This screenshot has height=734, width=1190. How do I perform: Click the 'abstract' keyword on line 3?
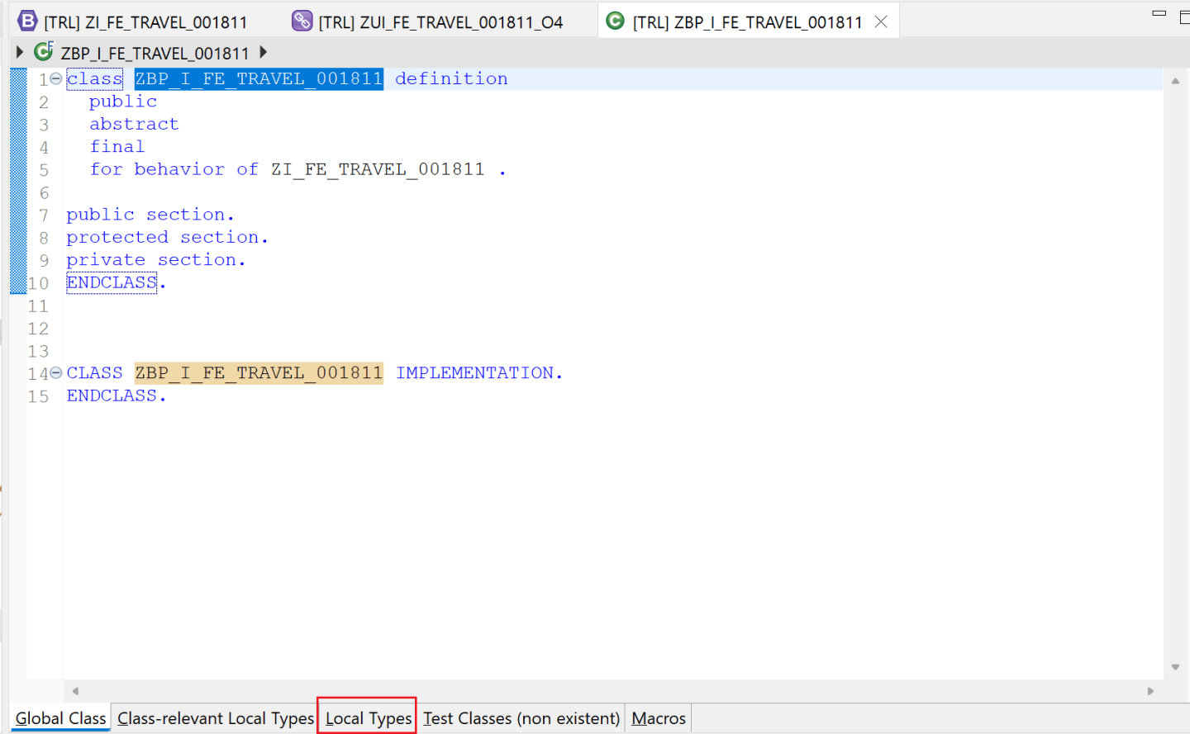coord(134,124)
